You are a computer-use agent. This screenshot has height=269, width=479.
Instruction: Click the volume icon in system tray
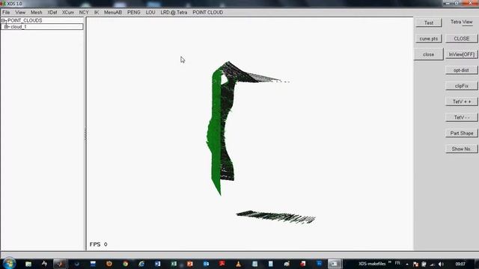coord(441,264)
